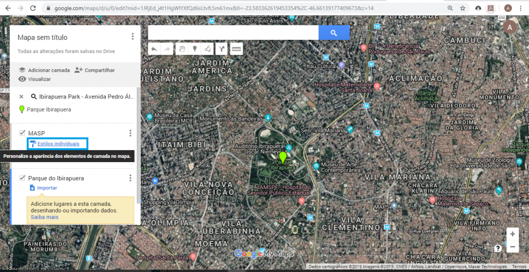Click the Monumento às Bandeiras marker
The image size is (529, 272).
pyautogui.click(x=268, y=118)
